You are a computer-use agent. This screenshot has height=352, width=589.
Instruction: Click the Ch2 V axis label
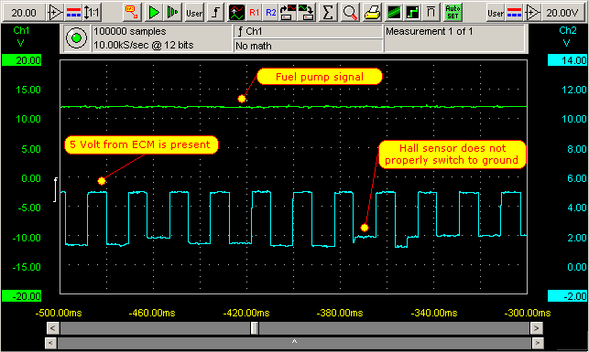567,37
